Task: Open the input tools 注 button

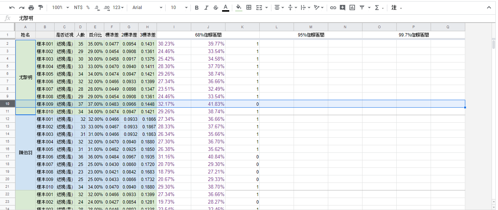Action: [396, 8]
